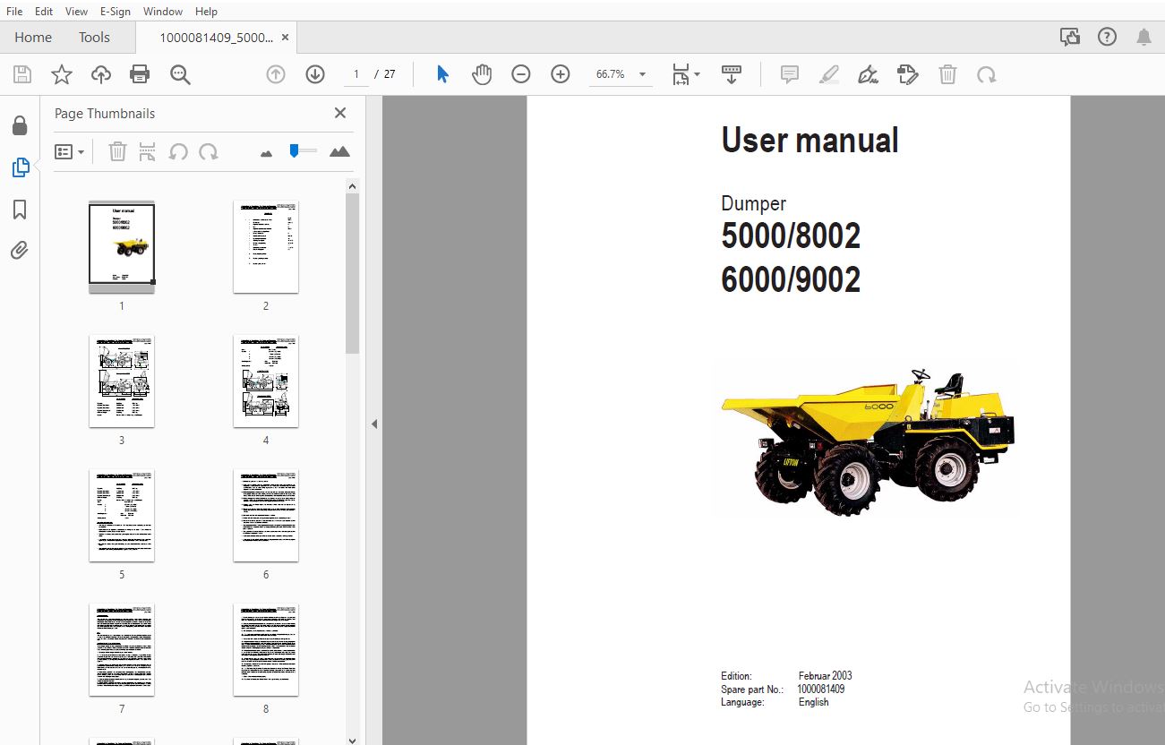Activate the hand pan tool
Viewport: 1165px width, 745px height.
482,74
